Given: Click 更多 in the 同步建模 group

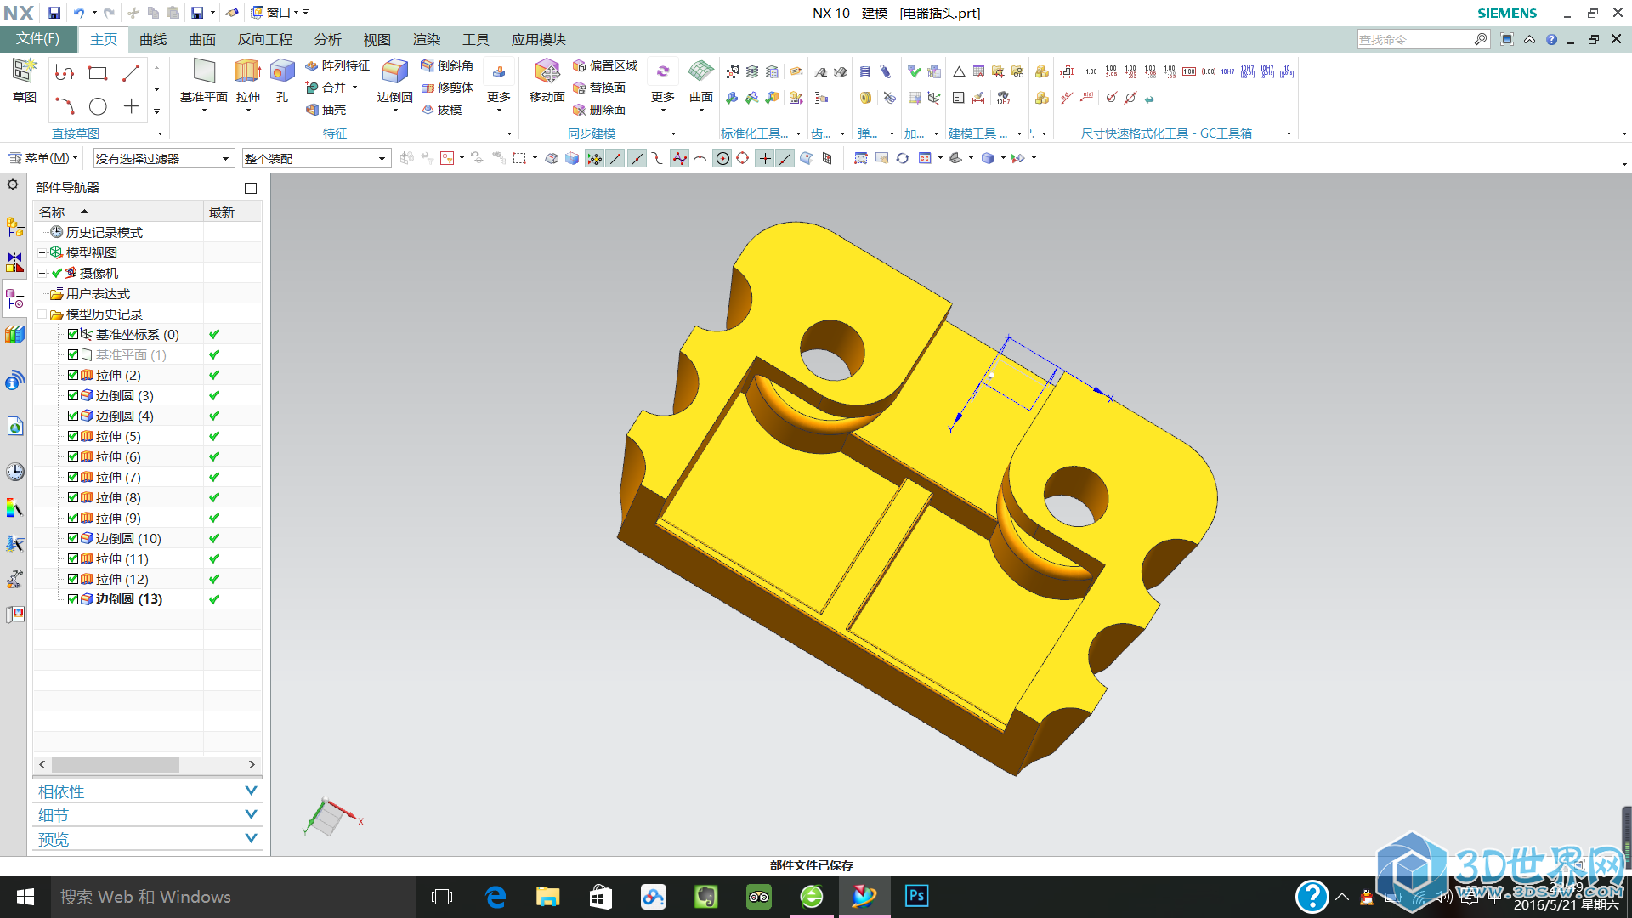Looking at the screenshot, I should [x=663, y=85].
